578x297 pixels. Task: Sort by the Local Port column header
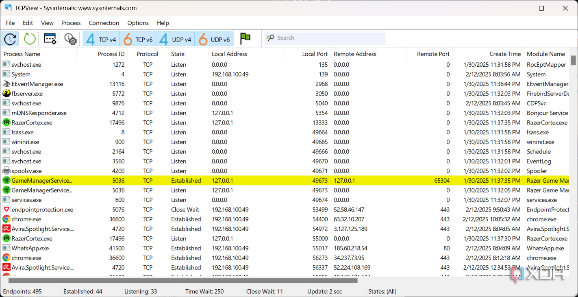click(308, 54)
